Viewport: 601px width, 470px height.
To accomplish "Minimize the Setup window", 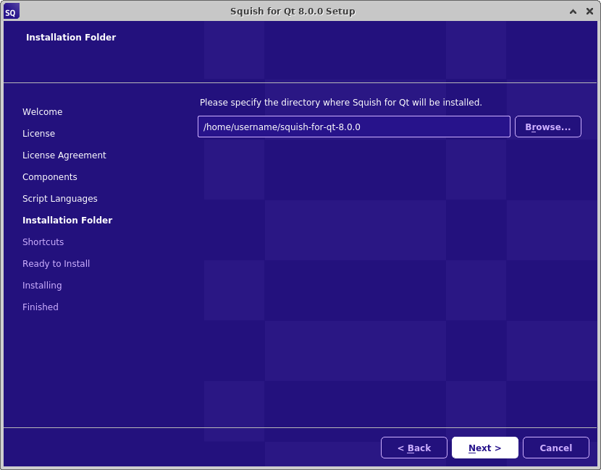I will click(x=573, y=11).
